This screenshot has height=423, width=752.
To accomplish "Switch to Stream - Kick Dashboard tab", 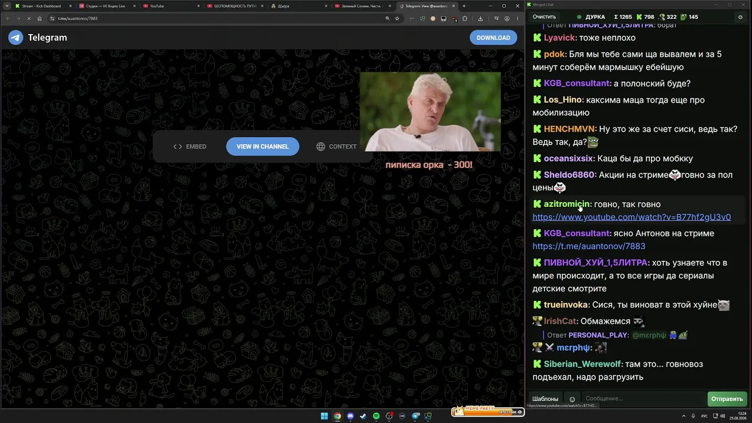I will coord(42,6).
